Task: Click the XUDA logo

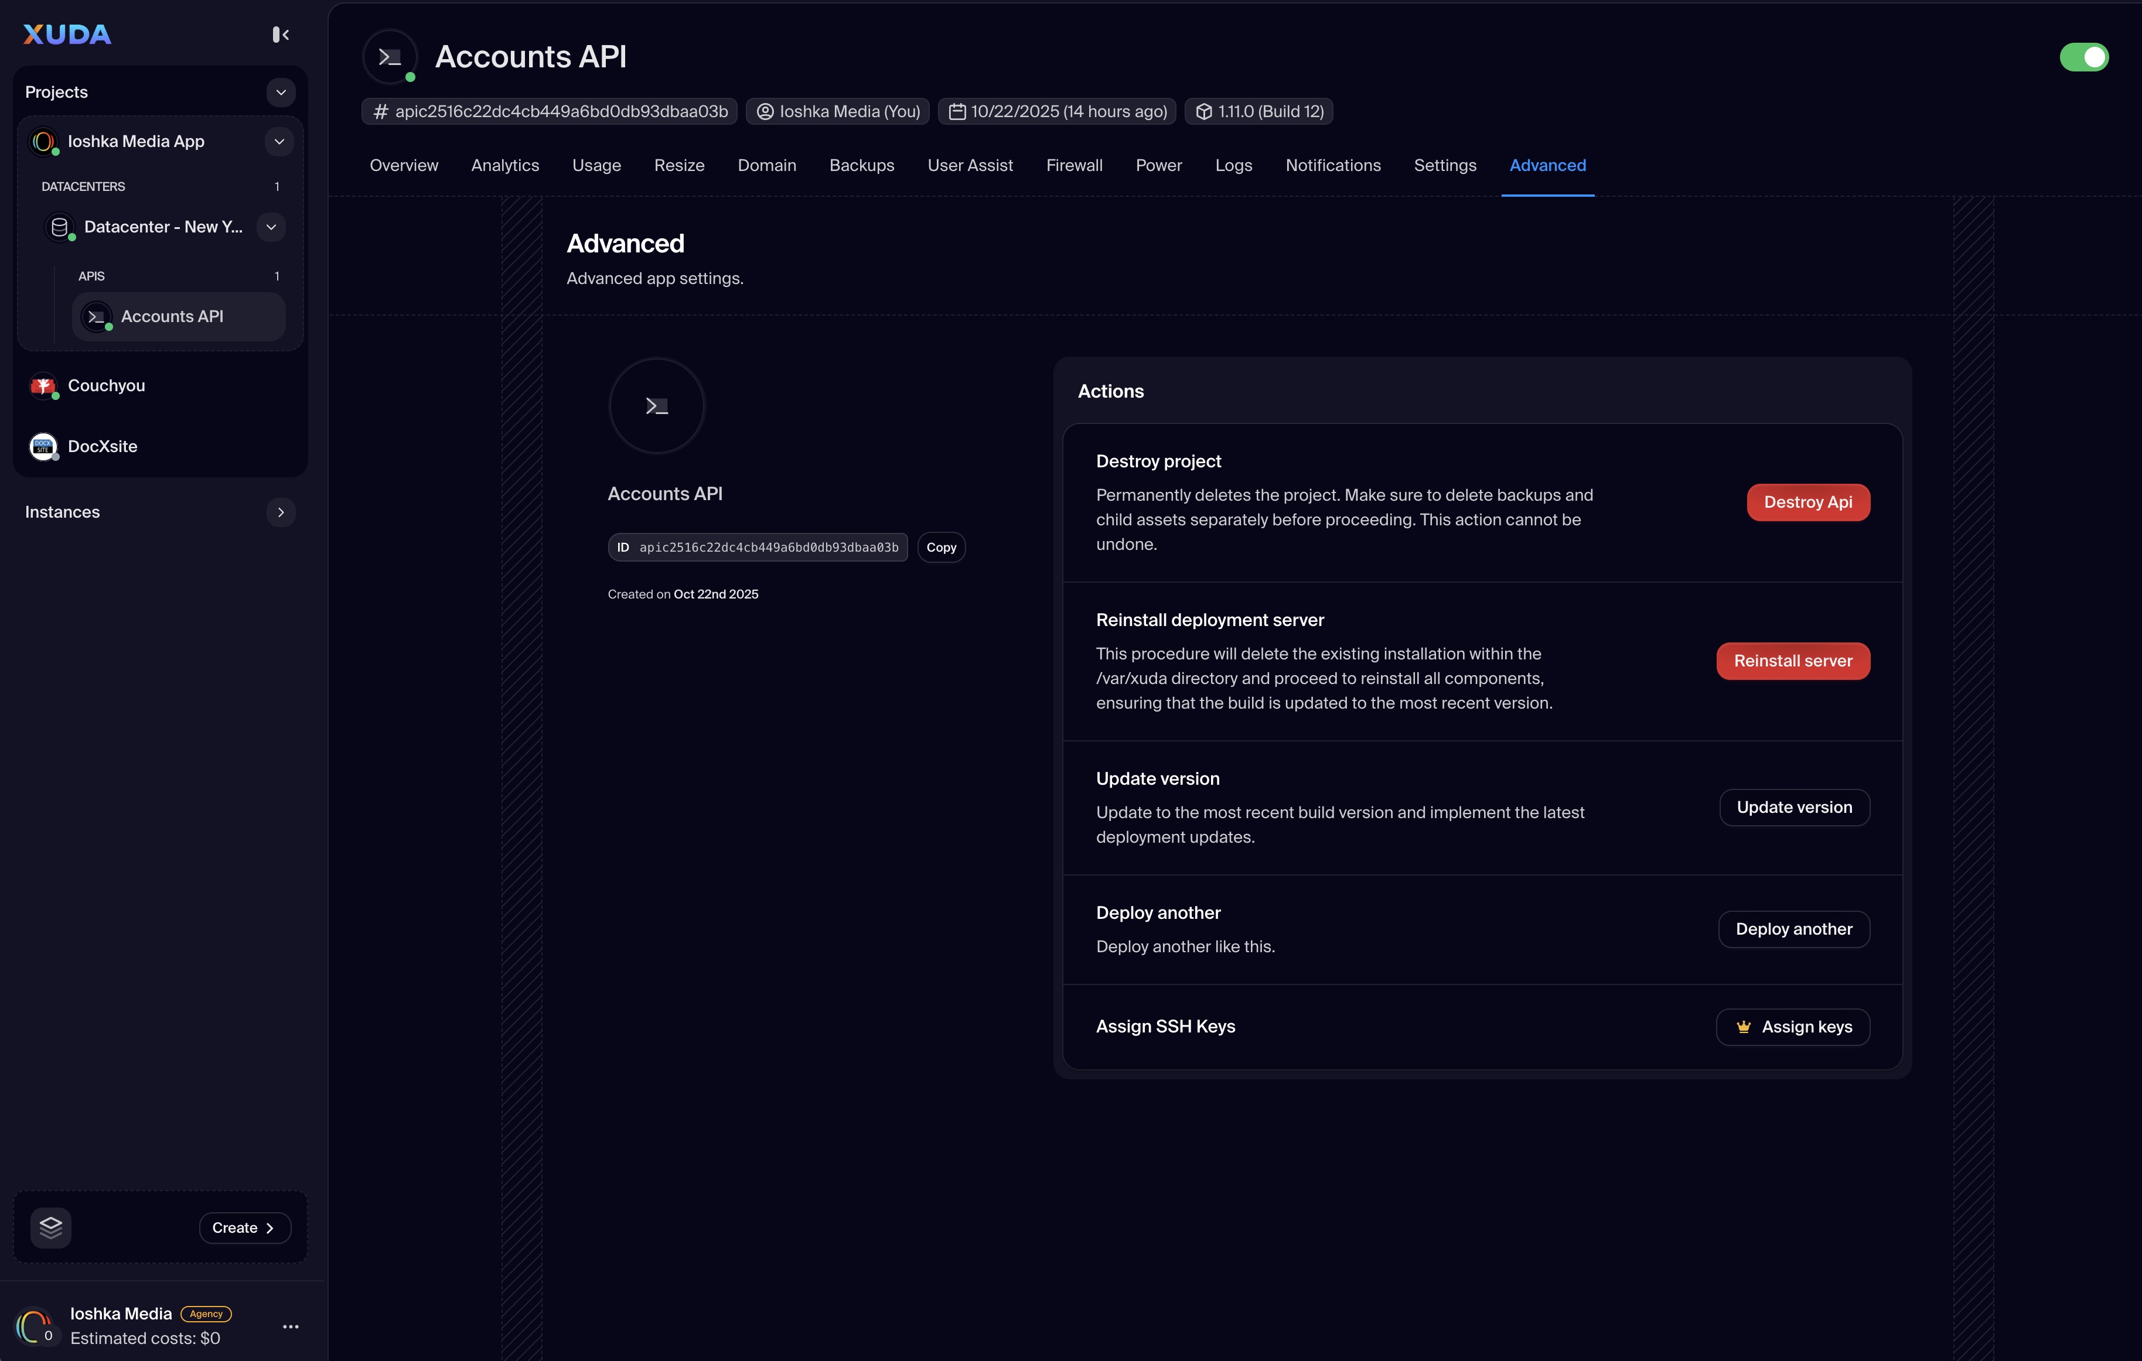Action: click(67, 35)
